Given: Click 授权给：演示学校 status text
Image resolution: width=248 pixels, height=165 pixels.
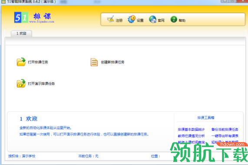Looking at the screenshot, I should click(22, 156).
